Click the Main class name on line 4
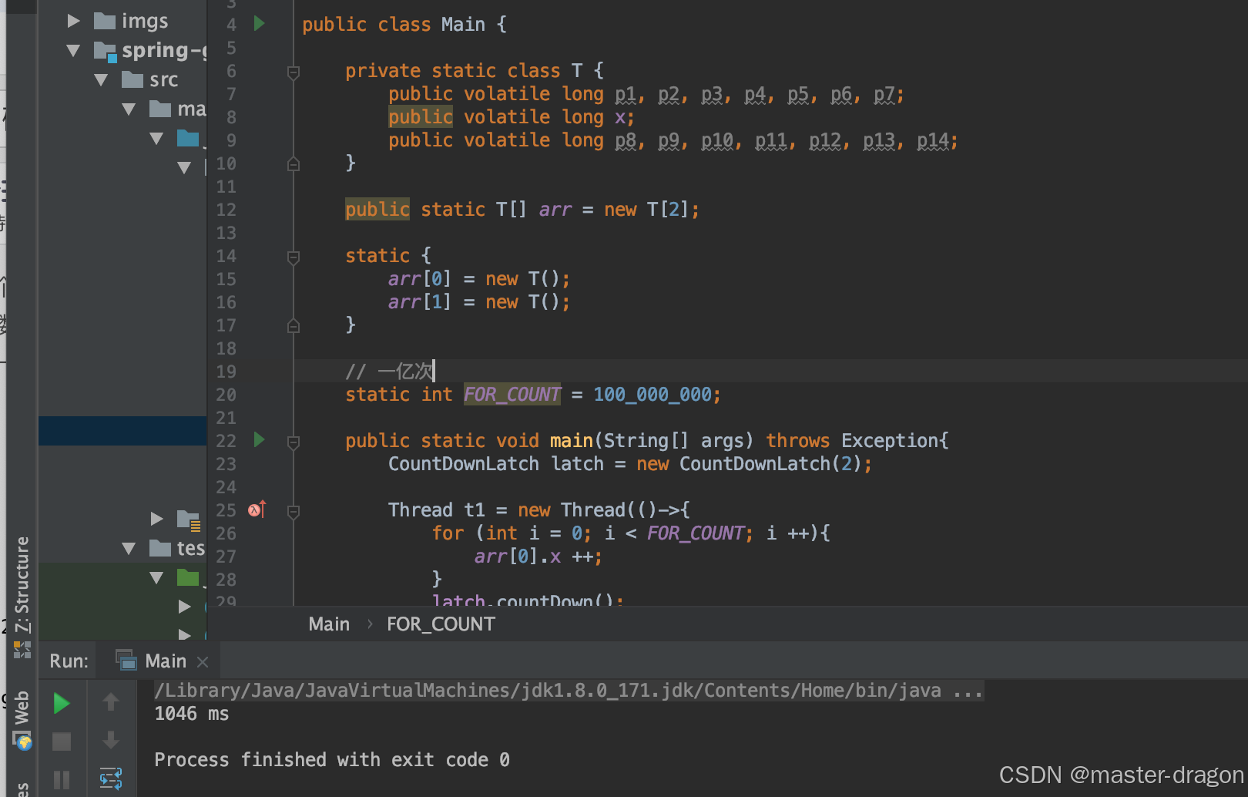Viewport: 1248px width, 797px height. click(463, 25)
